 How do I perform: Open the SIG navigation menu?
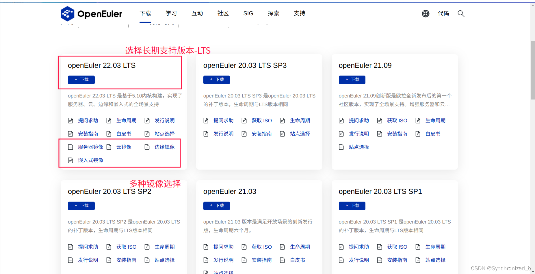248,14
